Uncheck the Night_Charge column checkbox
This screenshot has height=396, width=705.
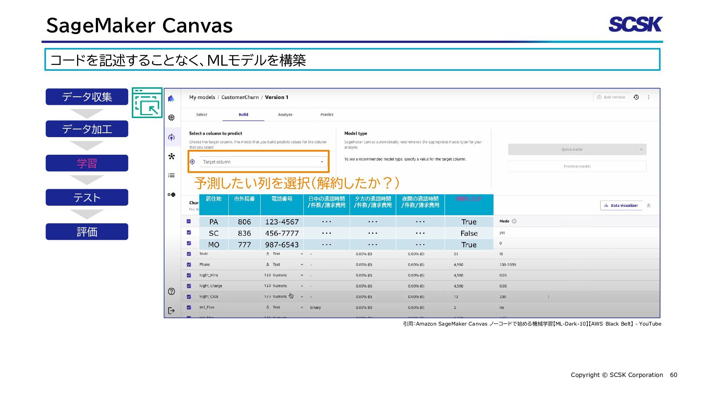tap(189, 286)
